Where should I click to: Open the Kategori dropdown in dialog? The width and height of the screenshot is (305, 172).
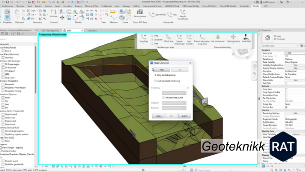pos(174,103)
